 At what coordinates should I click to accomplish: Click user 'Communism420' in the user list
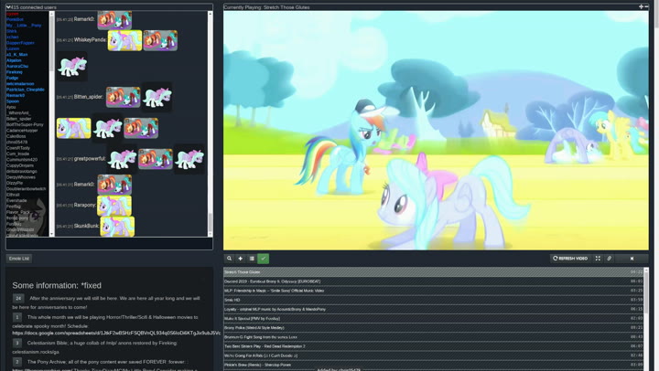tap(22, 160)
